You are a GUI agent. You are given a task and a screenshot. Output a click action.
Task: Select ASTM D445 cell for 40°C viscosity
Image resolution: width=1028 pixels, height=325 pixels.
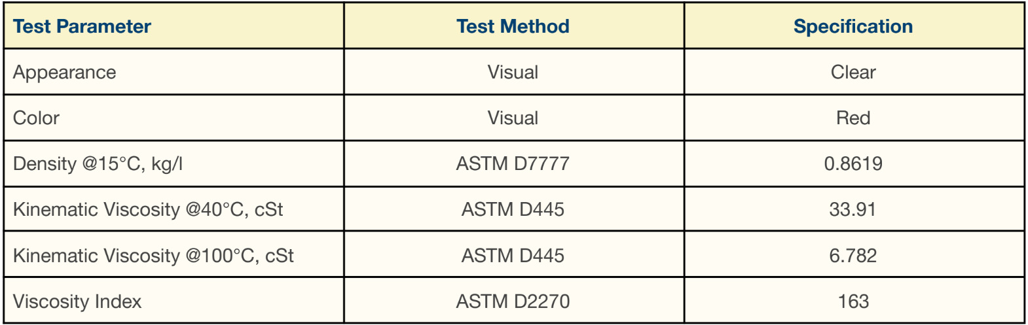[x=513, y=209]
